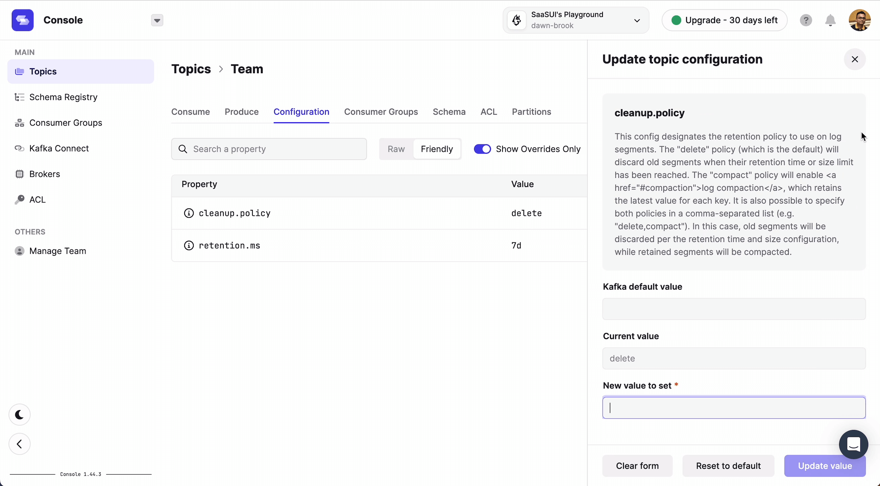The image size is (880, 486).
Task: Focus the New value to set field
Action: [734, 408]
